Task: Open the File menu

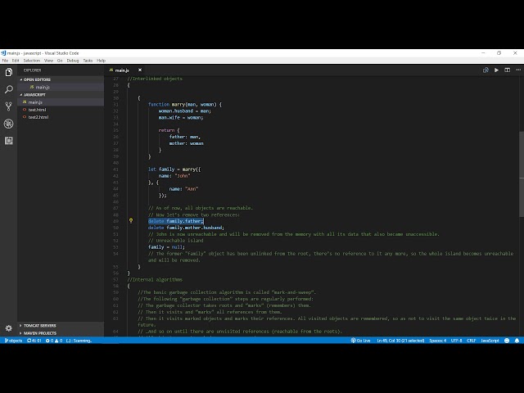Action: (5, 61)
